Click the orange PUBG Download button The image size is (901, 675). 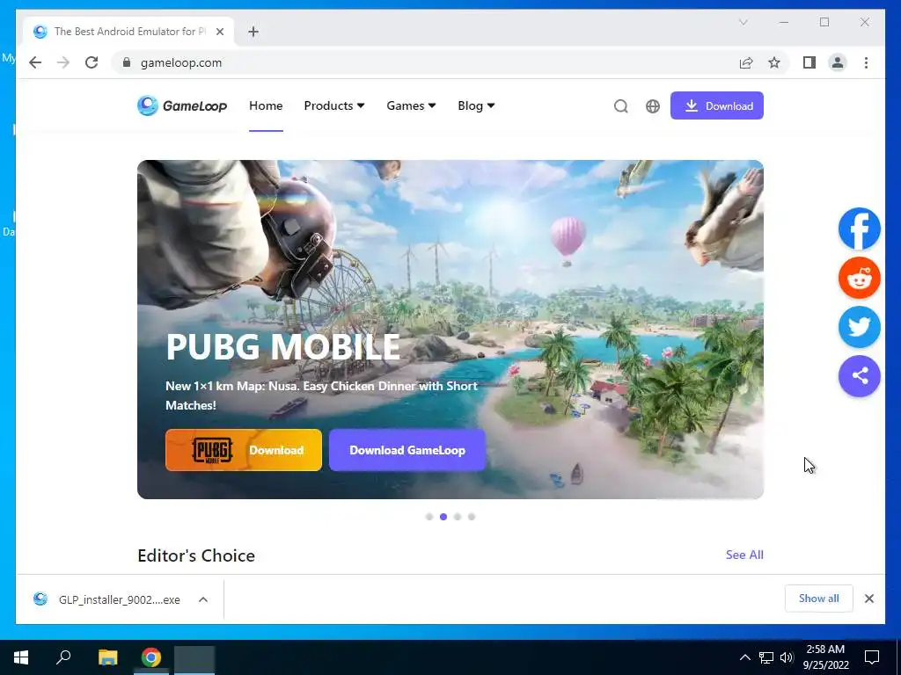(244, 450)
